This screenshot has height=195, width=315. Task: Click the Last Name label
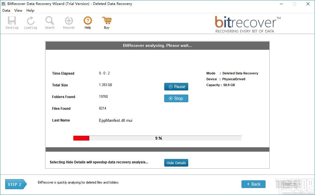tap(61, 120)
